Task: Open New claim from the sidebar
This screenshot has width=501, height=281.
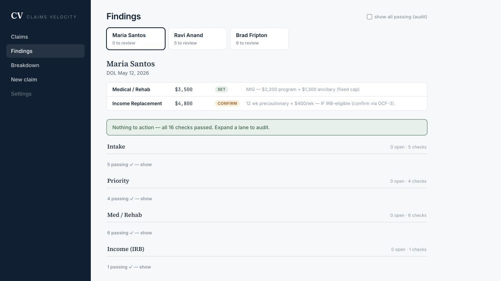Action: tap(45, 80)
